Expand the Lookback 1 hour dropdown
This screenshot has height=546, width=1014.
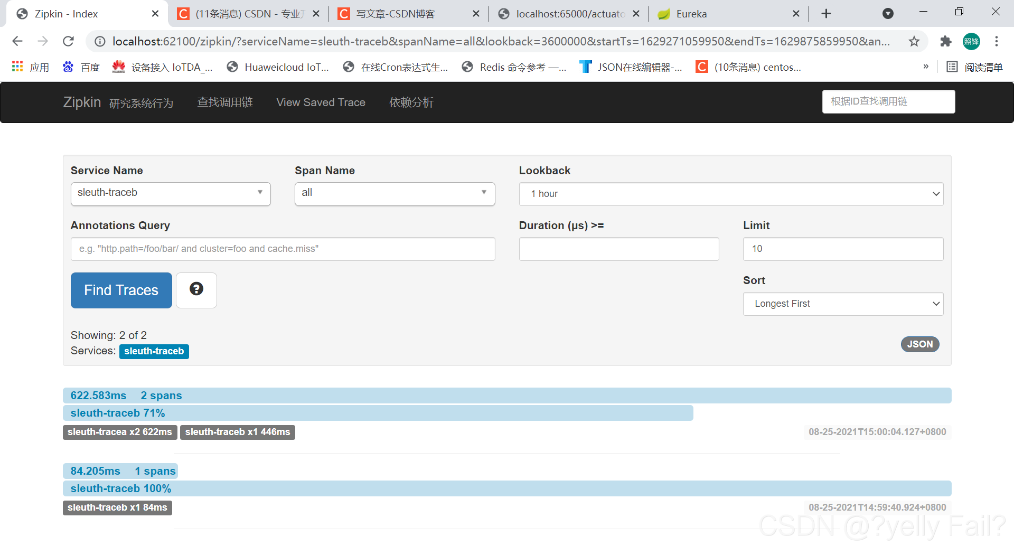coord(731,194)
